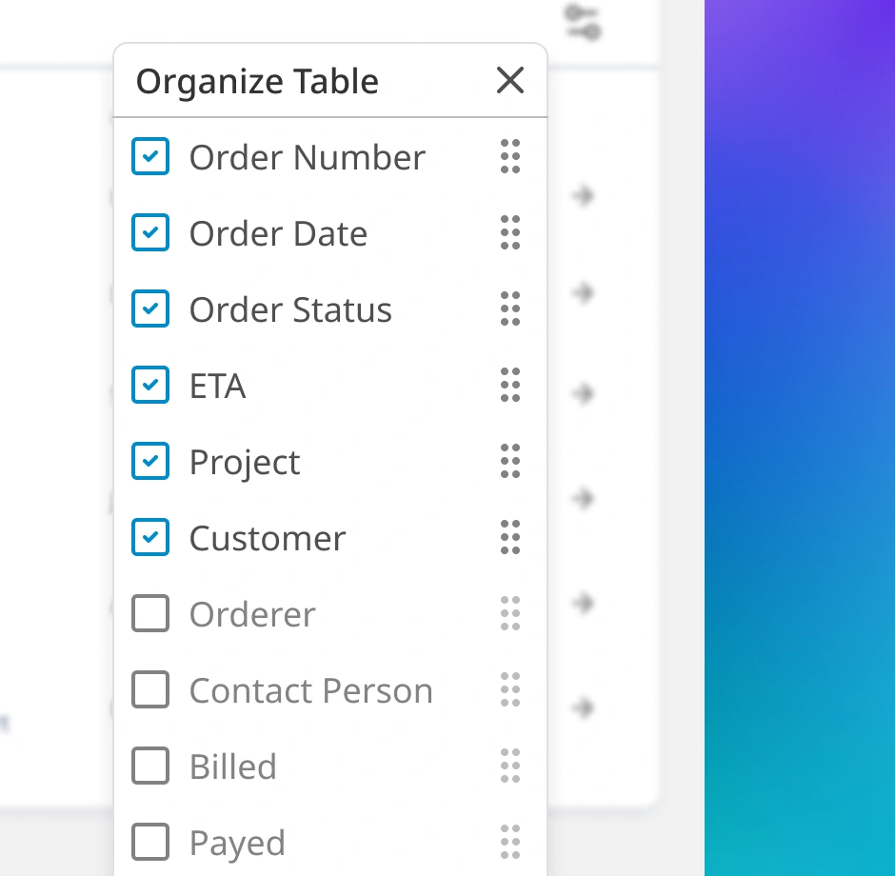Click the drag handle beside Orderer
The width and height of the screenshot is (895, 876).
coord(510,613)
